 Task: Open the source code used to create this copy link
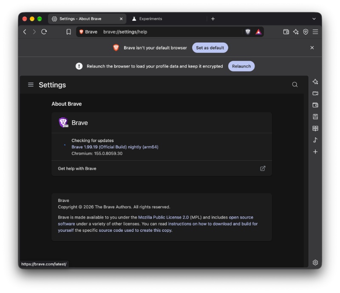tap(135, 230)
